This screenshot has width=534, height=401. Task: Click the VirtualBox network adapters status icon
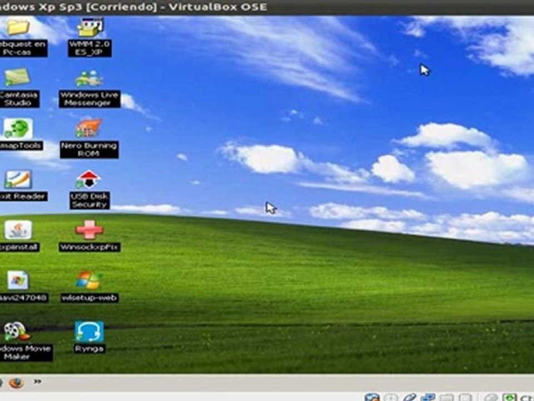[428, 397]
